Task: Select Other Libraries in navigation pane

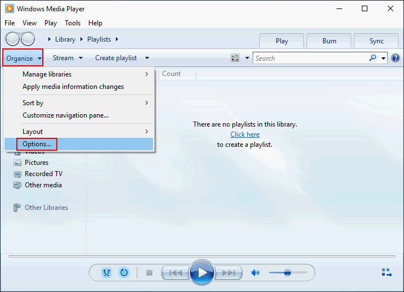Action: [x=46, y=208]
